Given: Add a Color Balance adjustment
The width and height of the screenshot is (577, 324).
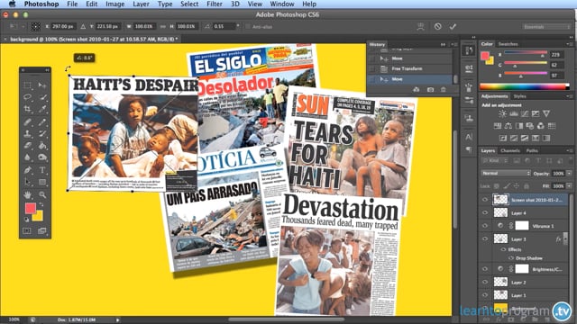Looking at the screenshot, I should click(508, 126).
